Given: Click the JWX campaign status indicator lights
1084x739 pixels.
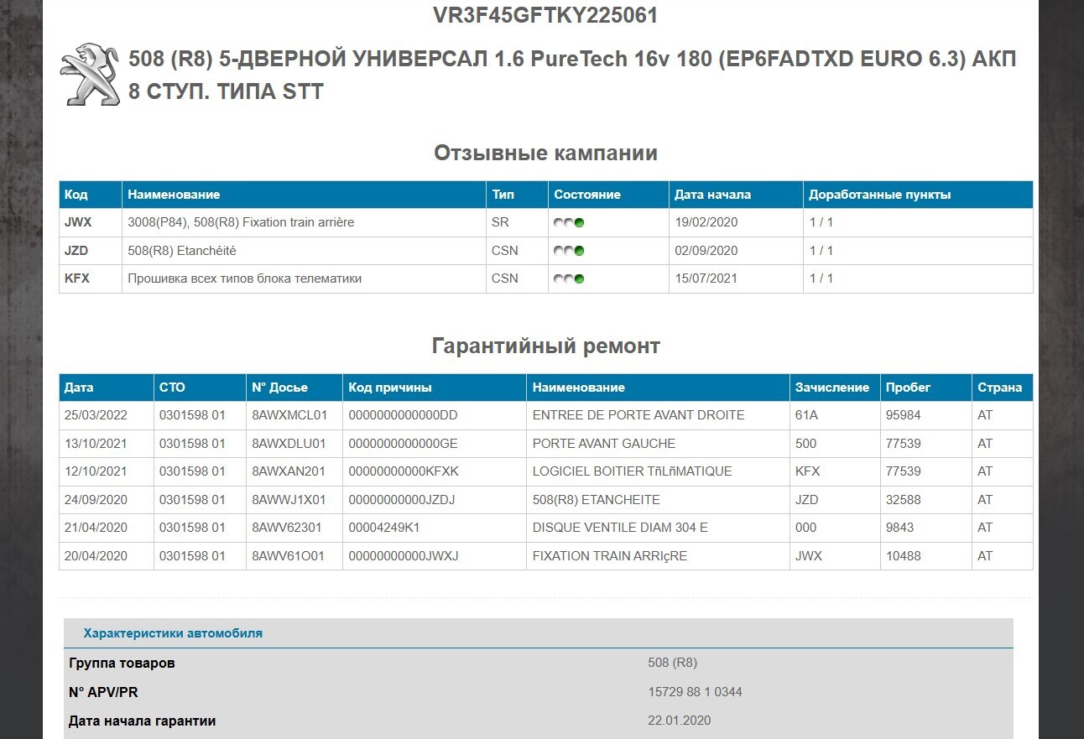Looking at the screenshot, I should (x=569, y=222).
